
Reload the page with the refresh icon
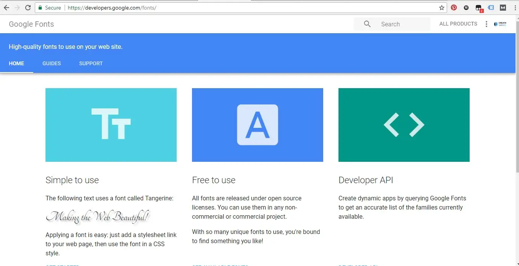pyautogui.click(x=28, y=8)
